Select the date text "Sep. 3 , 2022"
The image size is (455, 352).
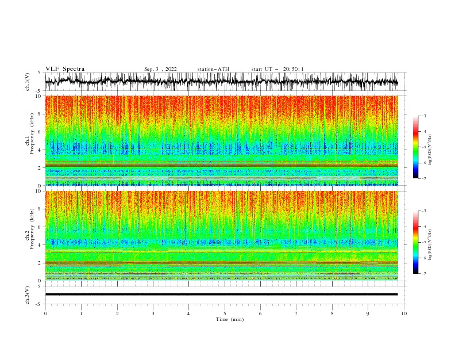point(160,69)
